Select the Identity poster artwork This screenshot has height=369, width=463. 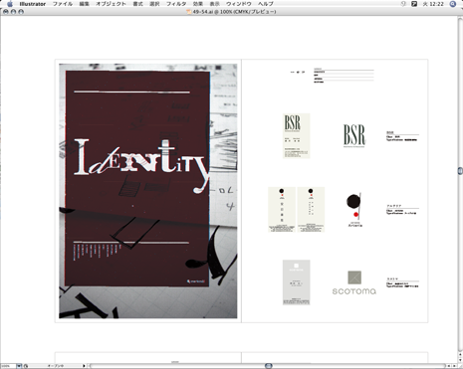point(148,191)
